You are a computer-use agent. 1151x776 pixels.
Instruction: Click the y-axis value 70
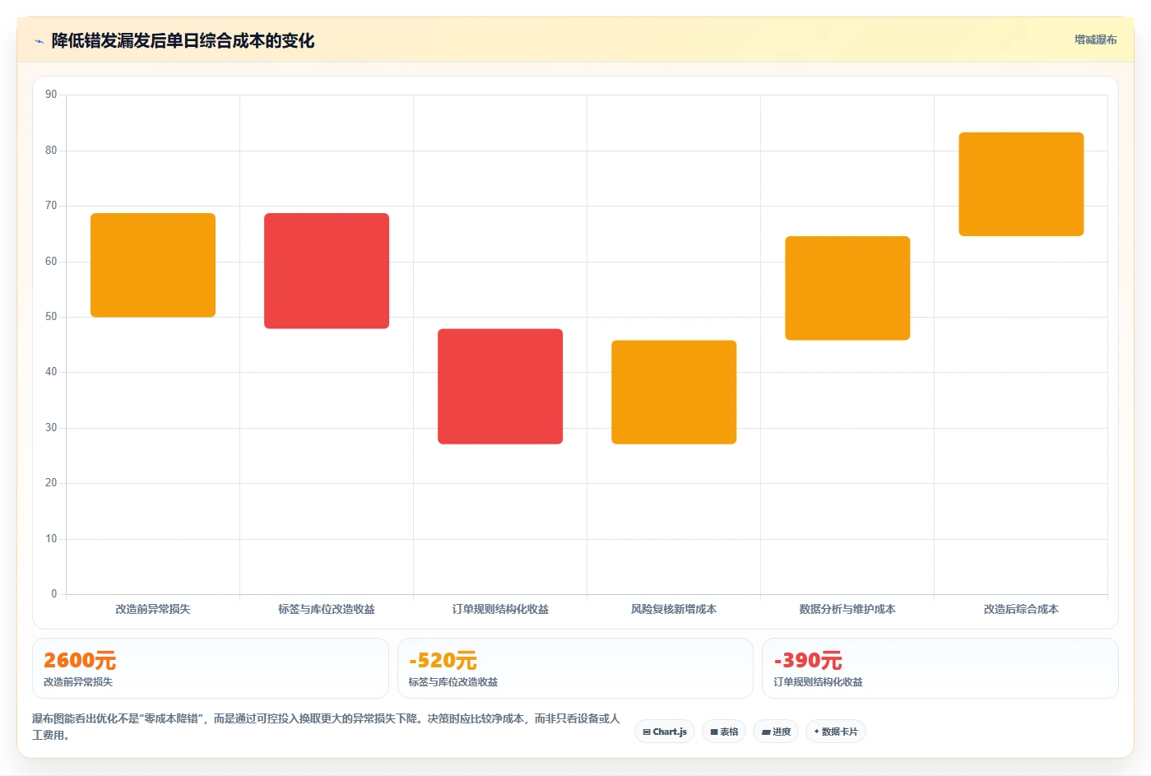point(51,206)
